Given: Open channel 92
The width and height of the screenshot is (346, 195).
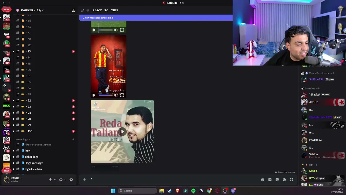Looking at the screenshot, I should (45, 100).
